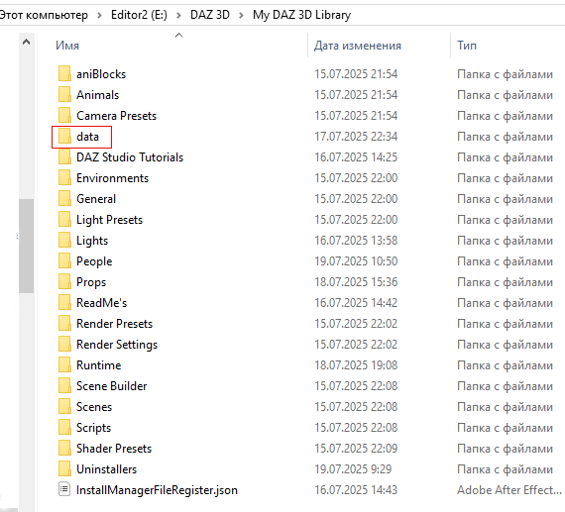Click the Lights folder icon
Screen dimensions: 565x512
(64, 241)
